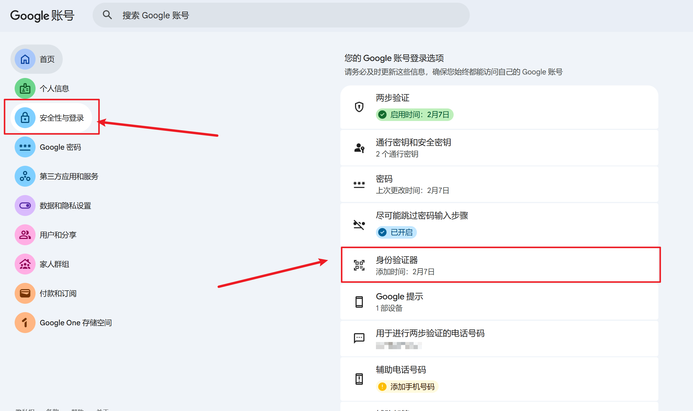Click '添加时间：2月7日' under 身份验证器
The image size is (693, 411).
point(405,272)
